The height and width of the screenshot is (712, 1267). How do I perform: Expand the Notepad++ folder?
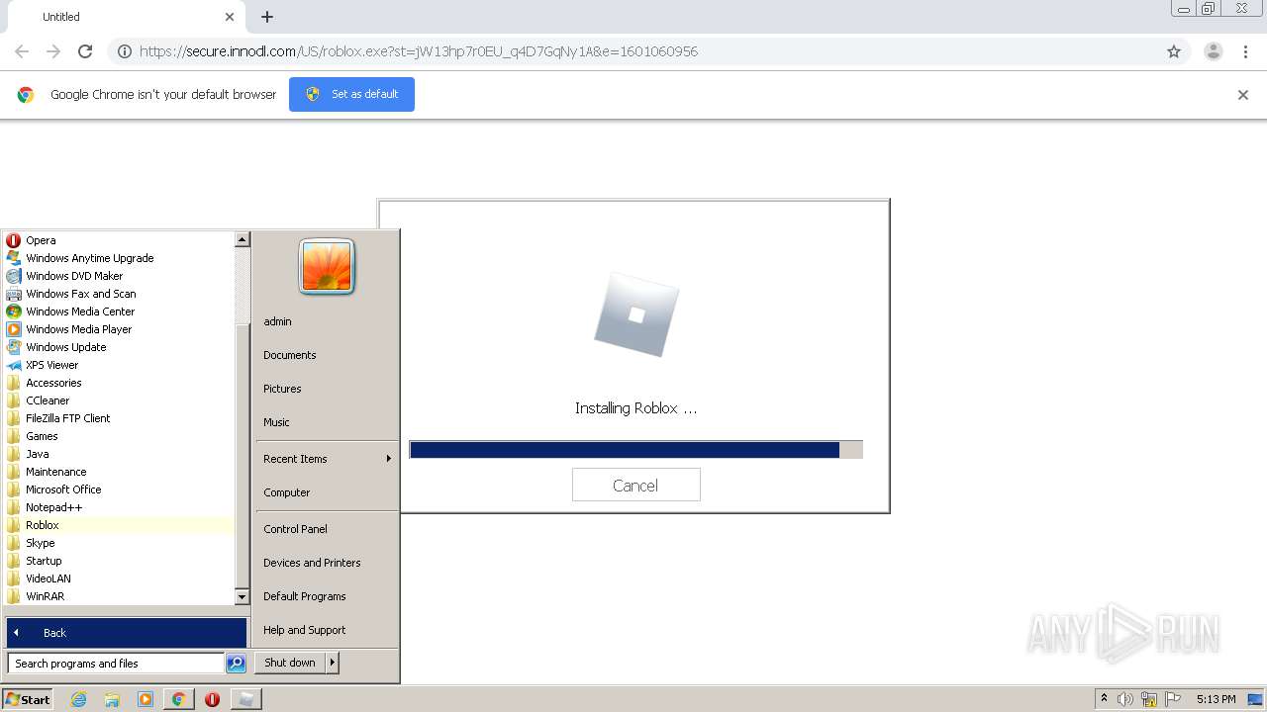coord(119,507)
